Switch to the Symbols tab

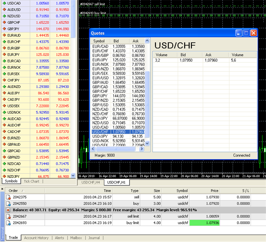click(x=11, y=181)
